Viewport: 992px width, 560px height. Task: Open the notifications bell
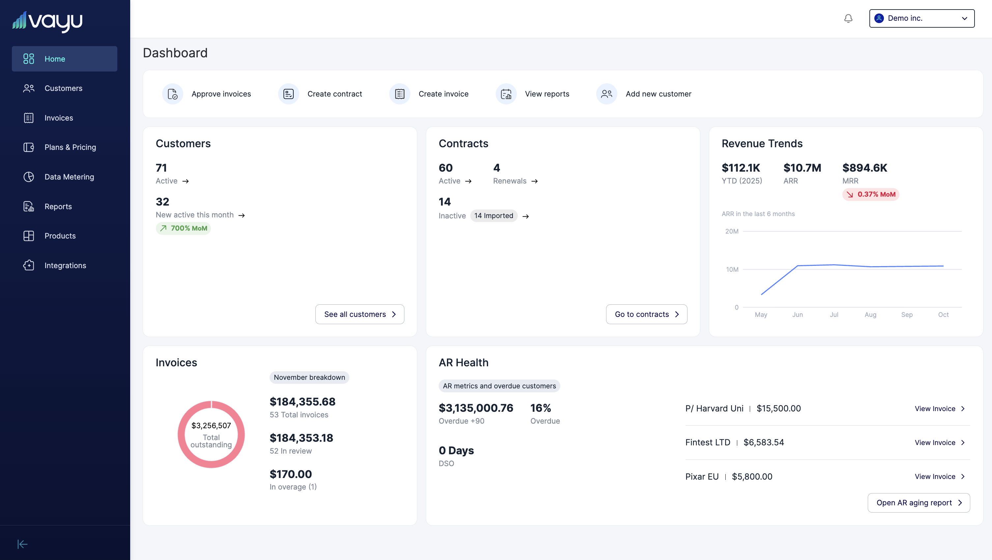tap(848, 18)
